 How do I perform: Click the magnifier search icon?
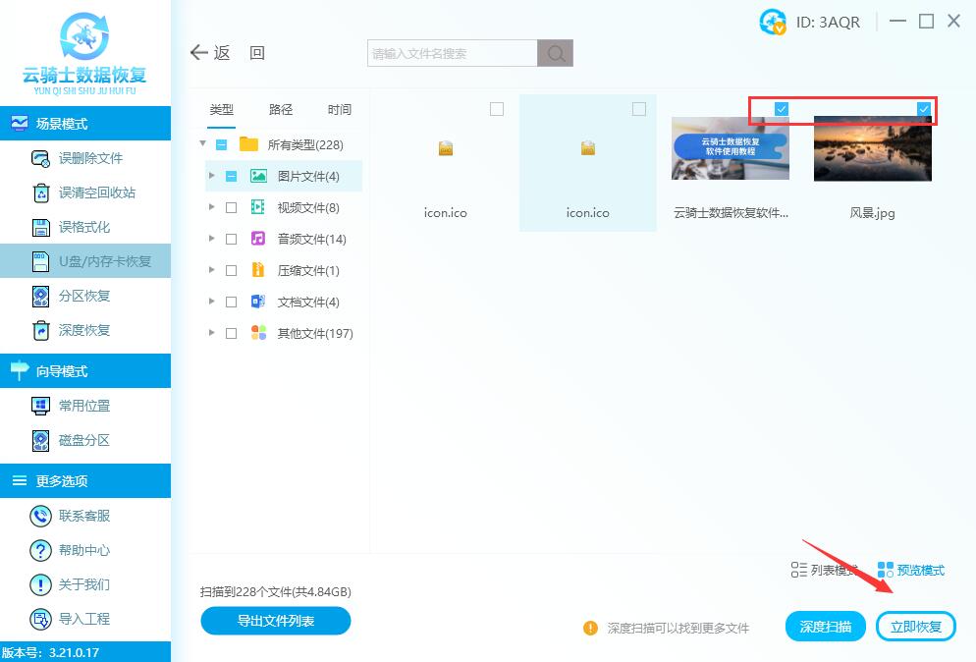pos(556,53)
